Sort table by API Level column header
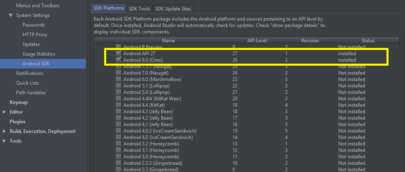The image size is (405, 172). (x=257, y=41)
